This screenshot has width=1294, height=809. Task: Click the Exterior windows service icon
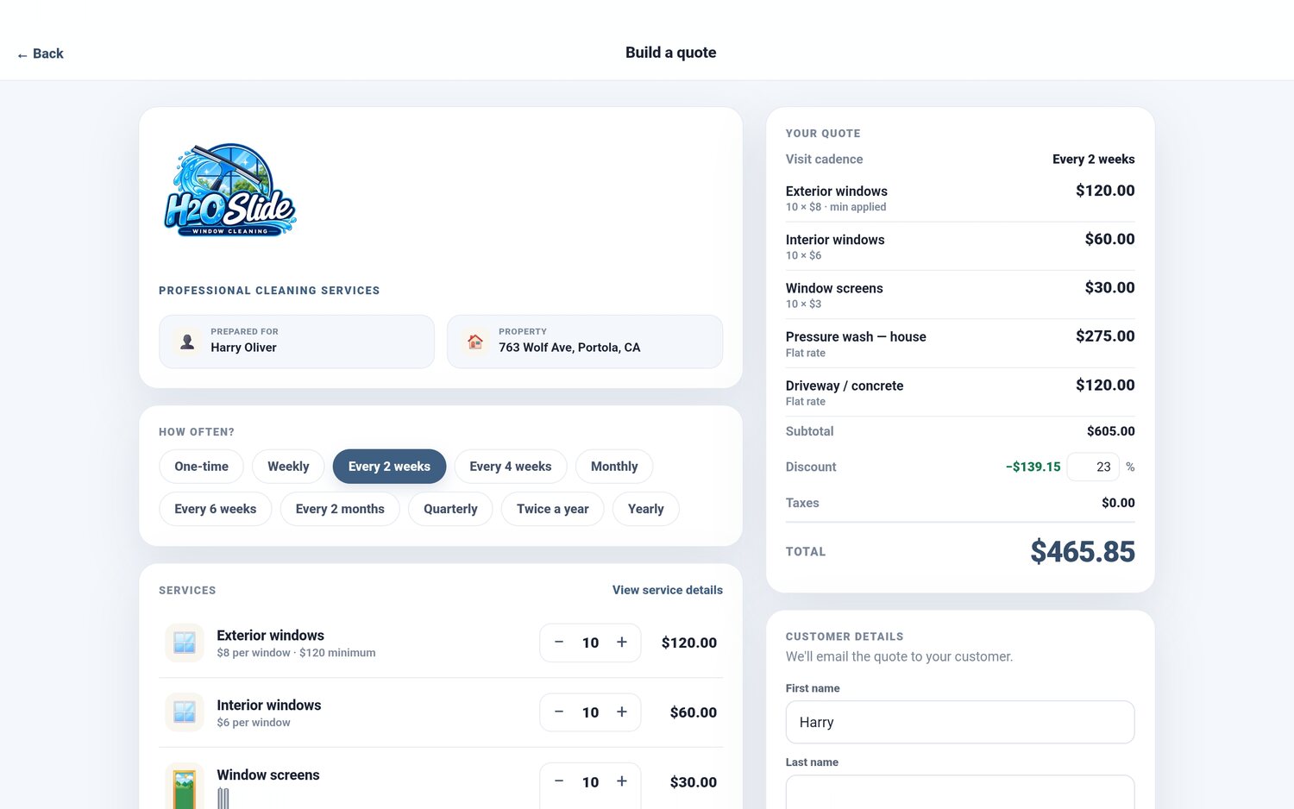(185, 643)
